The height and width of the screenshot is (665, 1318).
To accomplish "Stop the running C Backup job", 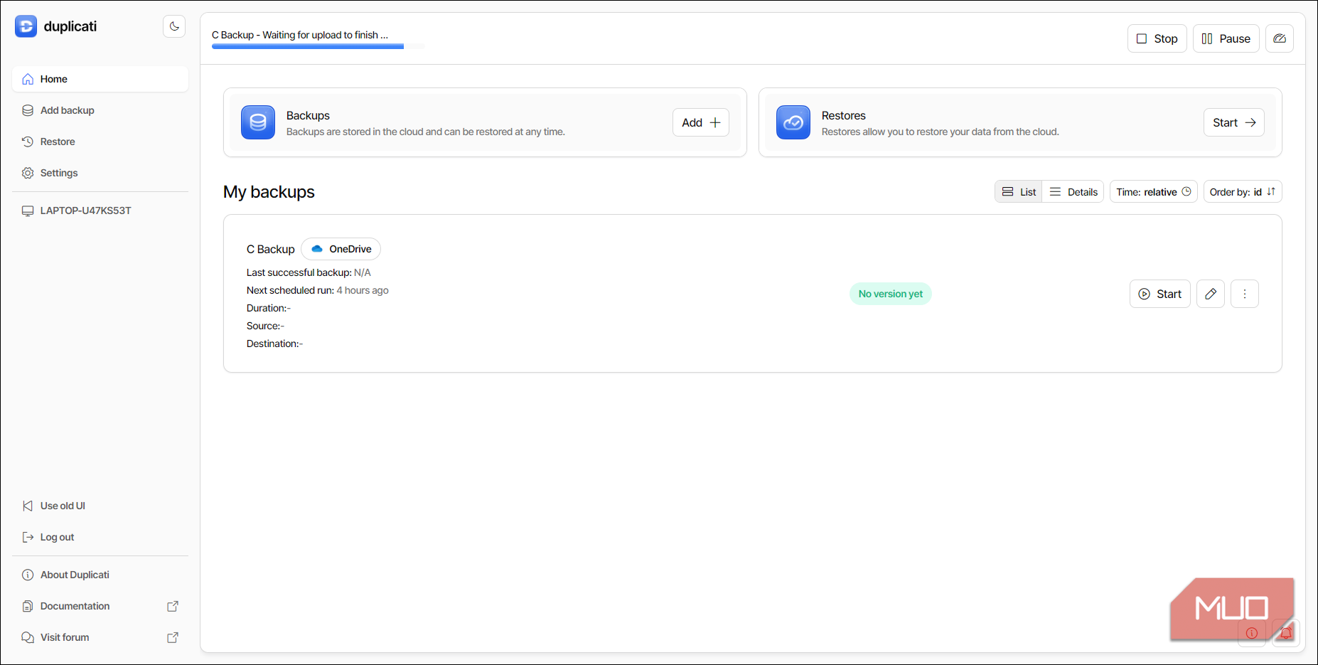I will pos(1157,38).
